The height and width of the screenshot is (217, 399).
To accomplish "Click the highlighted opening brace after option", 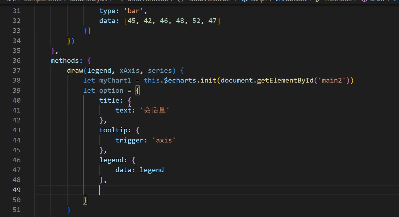I will (138, 91).
